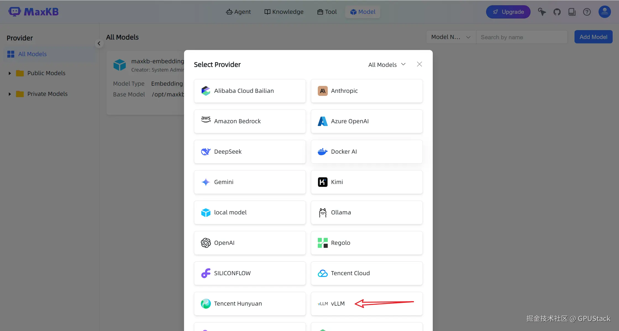Open the documentation book icon
This screenshot has width=619, height=331.
572,12
